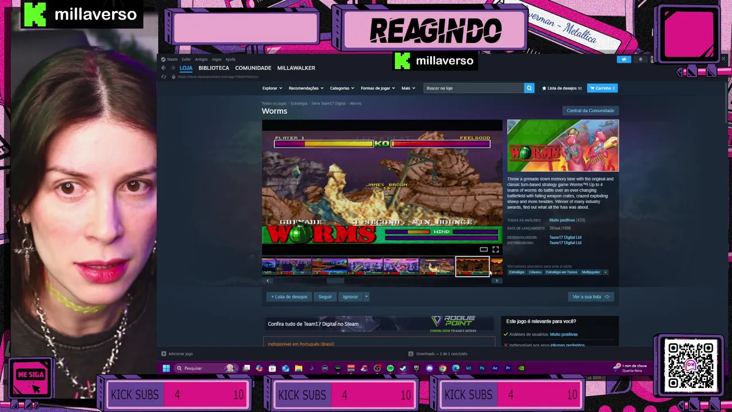Screen dimensions: 732x412
Task: Click the Central da Comunidade button
Action: pyautogui.click(x=590, y=110)
